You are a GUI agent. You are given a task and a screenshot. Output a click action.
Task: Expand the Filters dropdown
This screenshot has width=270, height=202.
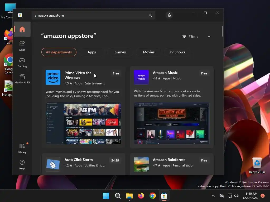pyautogui.click(x=196, y=37)
